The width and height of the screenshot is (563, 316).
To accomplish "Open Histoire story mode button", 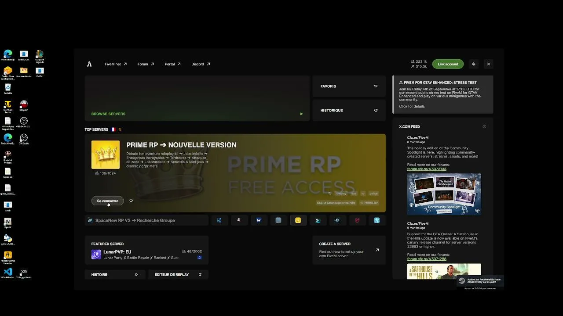I will pyautogui.click(x=115, y=275).
